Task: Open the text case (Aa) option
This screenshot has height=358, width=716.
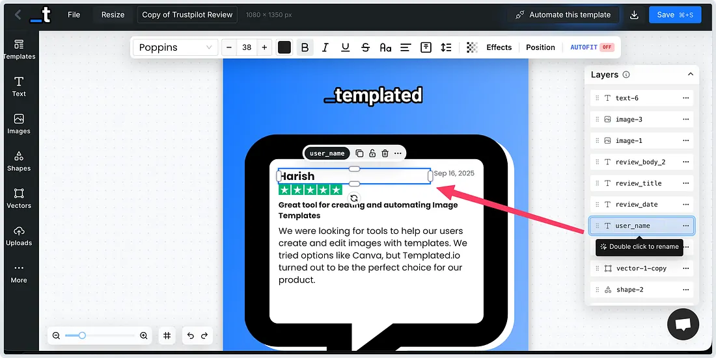Action: click(x=385, y=47)
